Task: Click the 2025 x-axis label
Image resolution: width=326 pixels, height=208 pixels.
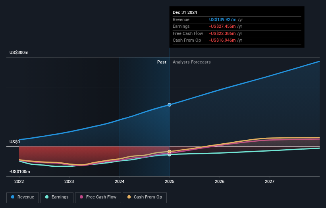Action: click(x=170, y=181)
